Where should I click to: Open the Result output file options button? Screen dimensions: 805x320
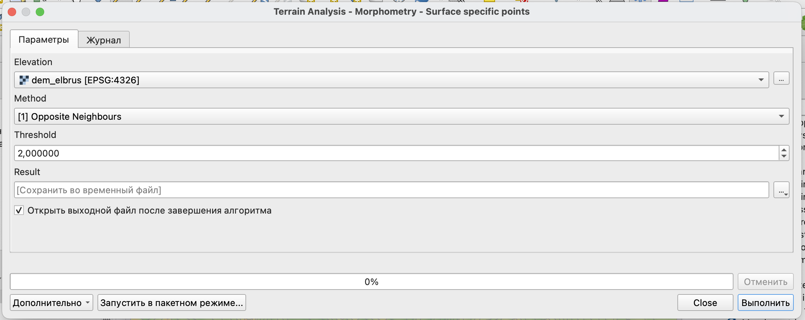point(781,190)
